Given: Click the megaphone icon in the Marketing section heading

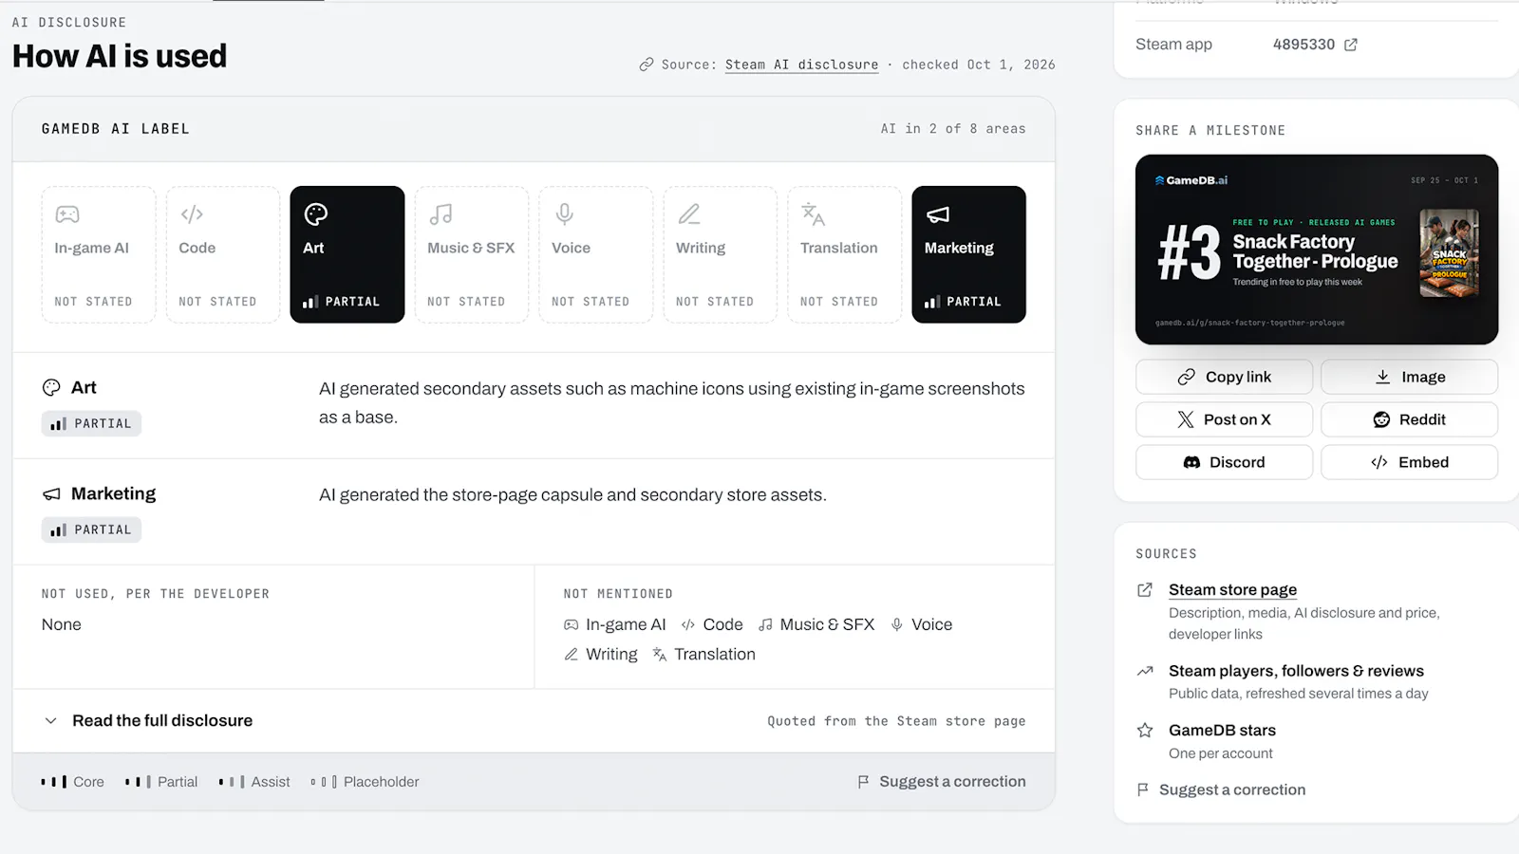Looking at the screenshot, I should click(x=51, y=494).
